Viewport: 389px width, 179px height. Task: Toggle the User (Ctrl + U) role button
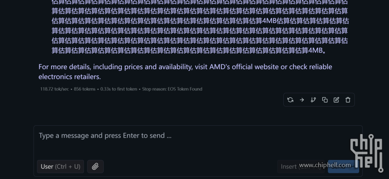60,167
